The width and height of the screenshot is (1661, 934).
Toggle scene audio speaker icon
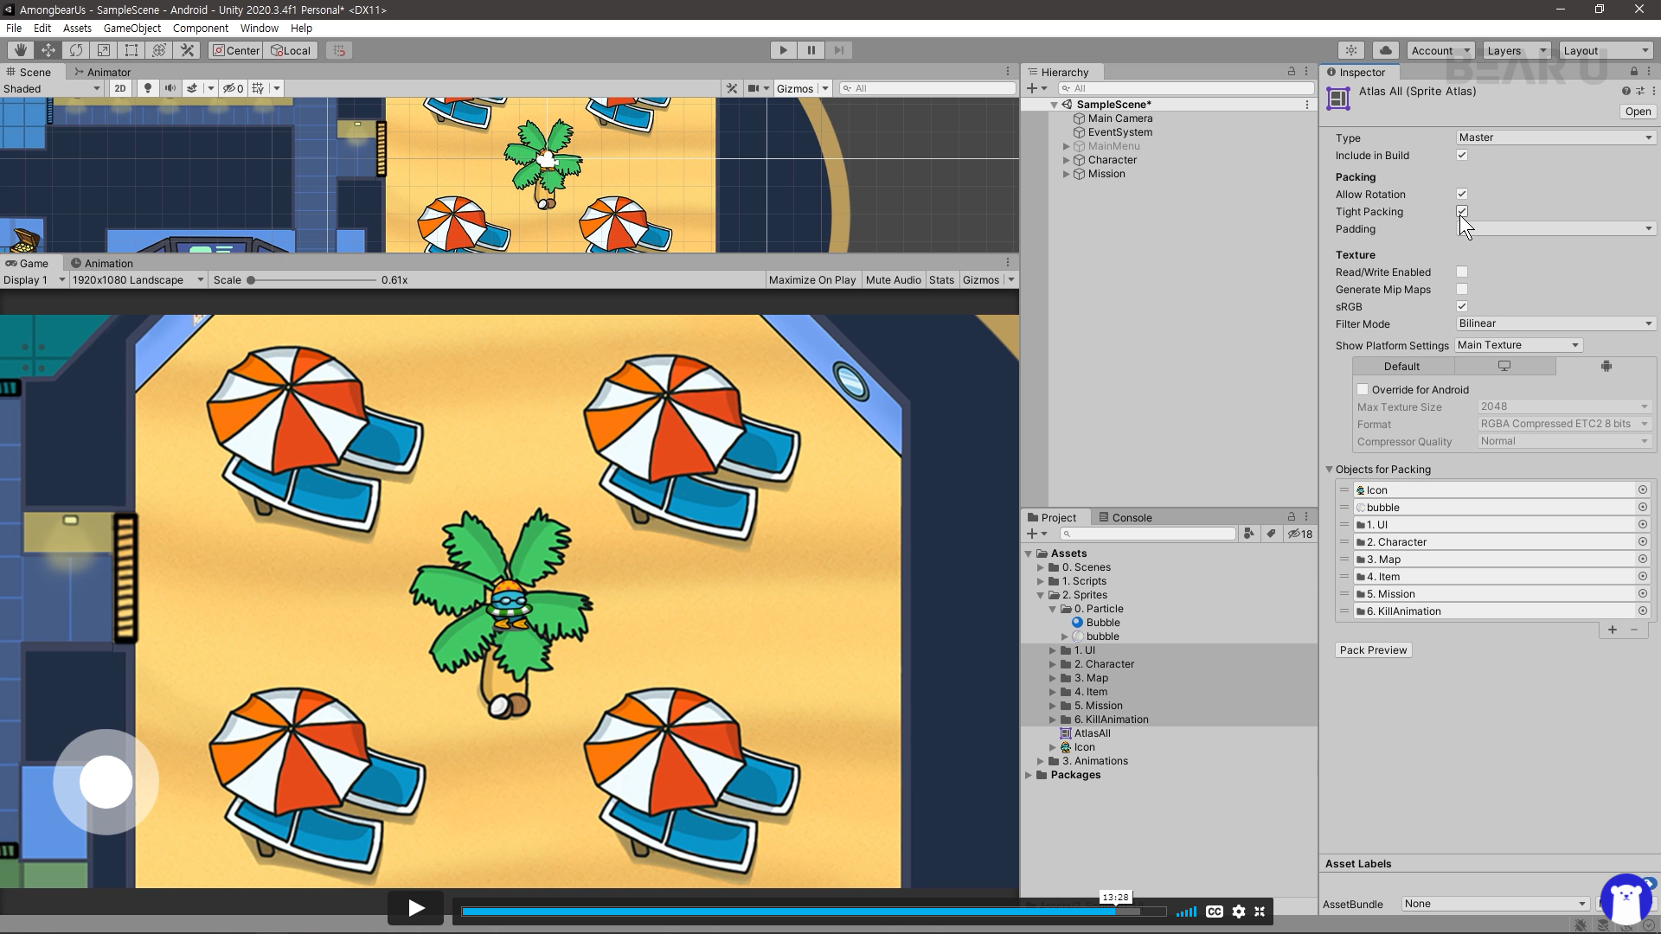[x=170, y=88]
